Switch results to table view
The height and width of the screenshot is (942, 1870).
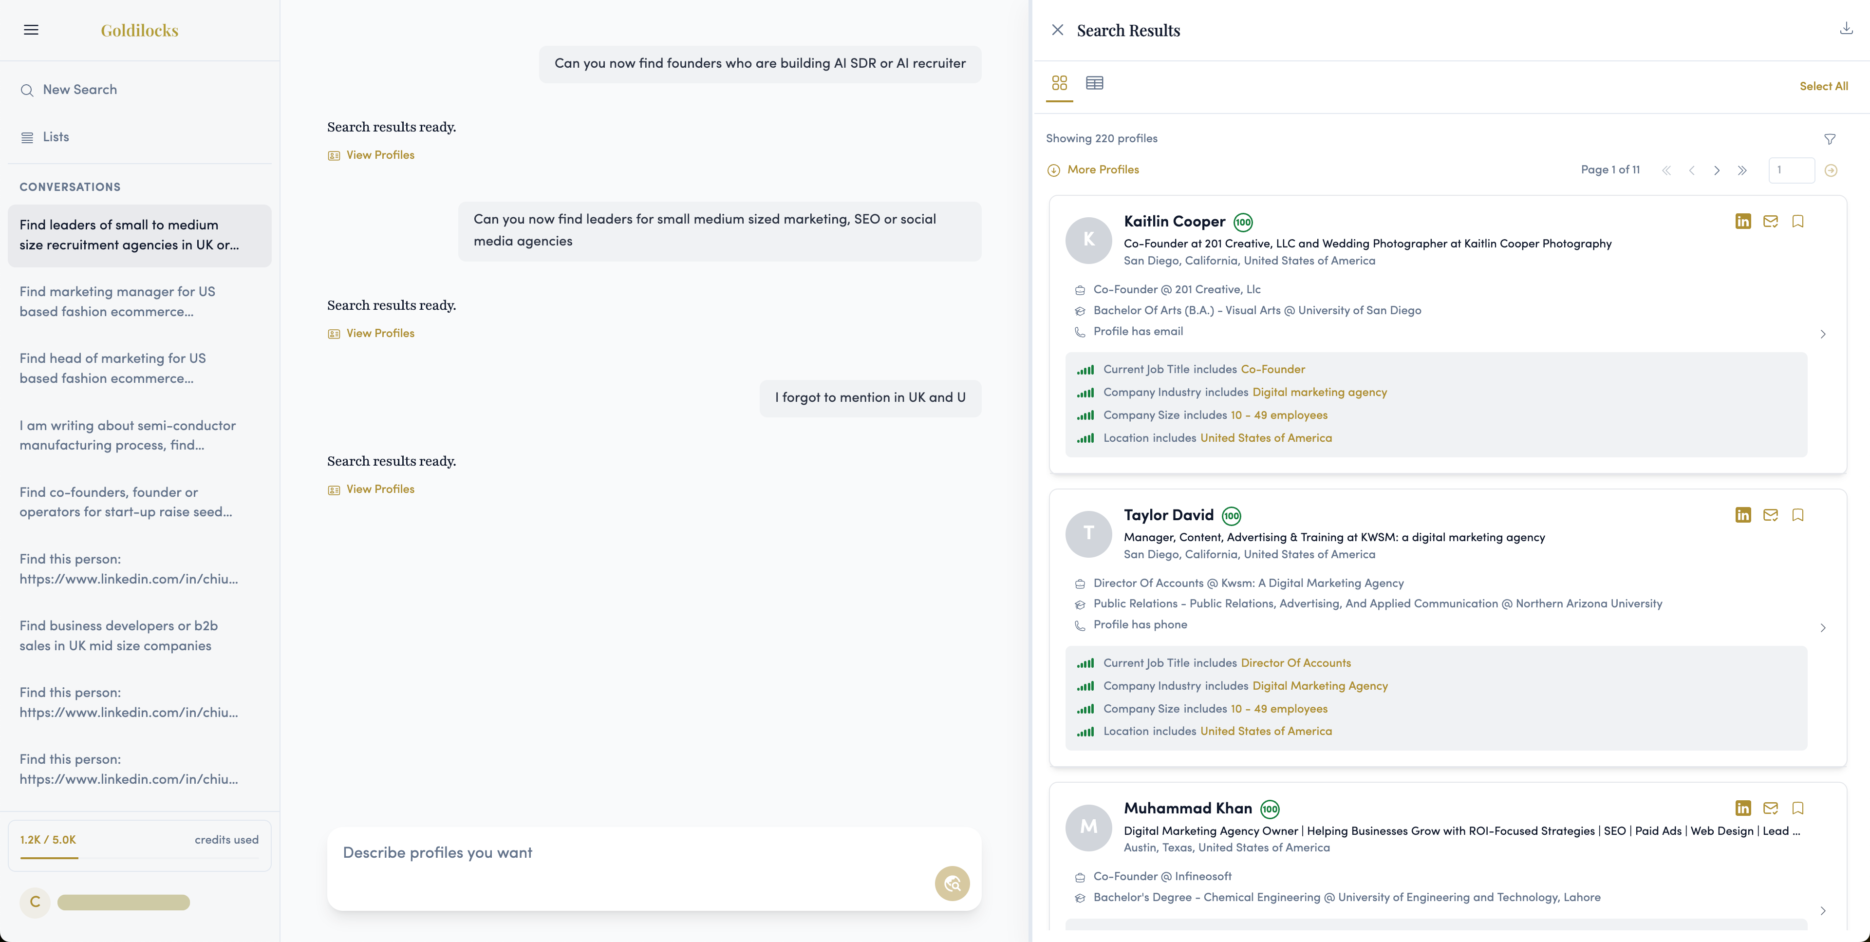point(1095,83)
